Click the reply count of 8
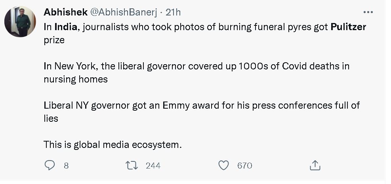 pyautogui.click(x=66, y=166)
